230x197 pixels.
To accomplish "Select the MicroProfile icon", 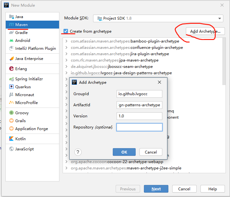I will point(11,102).
